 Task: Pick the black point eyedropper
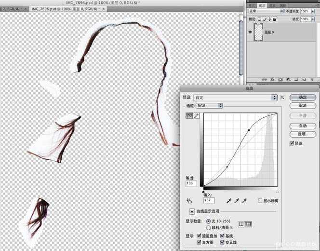click(229, 201)
